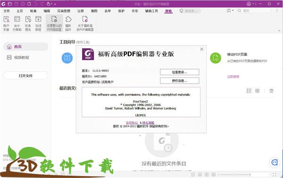
Task: Click the hand touch mode icon
Action: click(x=49, y=4)
